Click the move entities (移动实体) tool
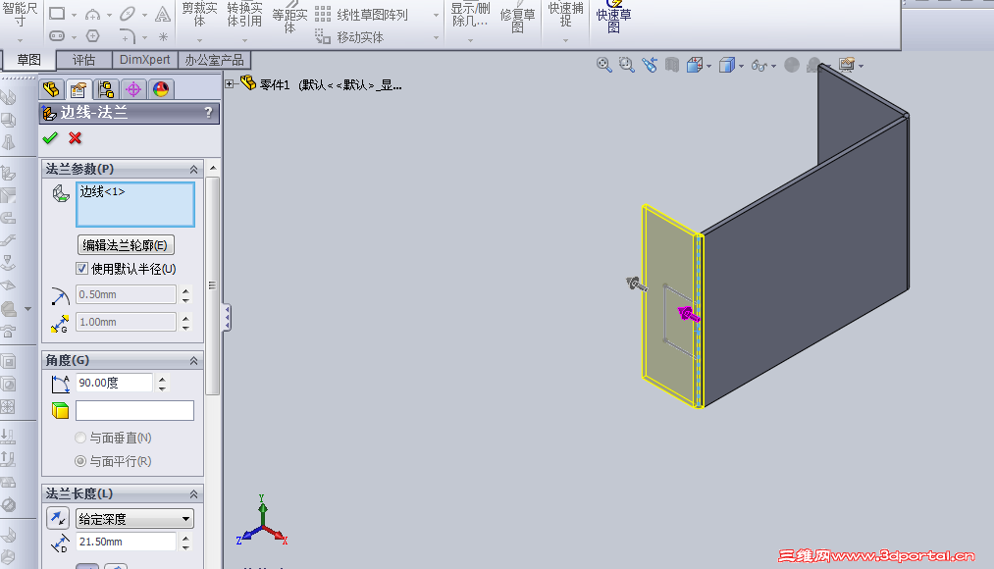This screenshot has height=569, width=994. coord(349,37)
